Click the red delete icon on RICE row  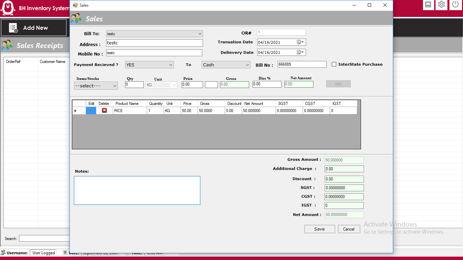[104, 110]
